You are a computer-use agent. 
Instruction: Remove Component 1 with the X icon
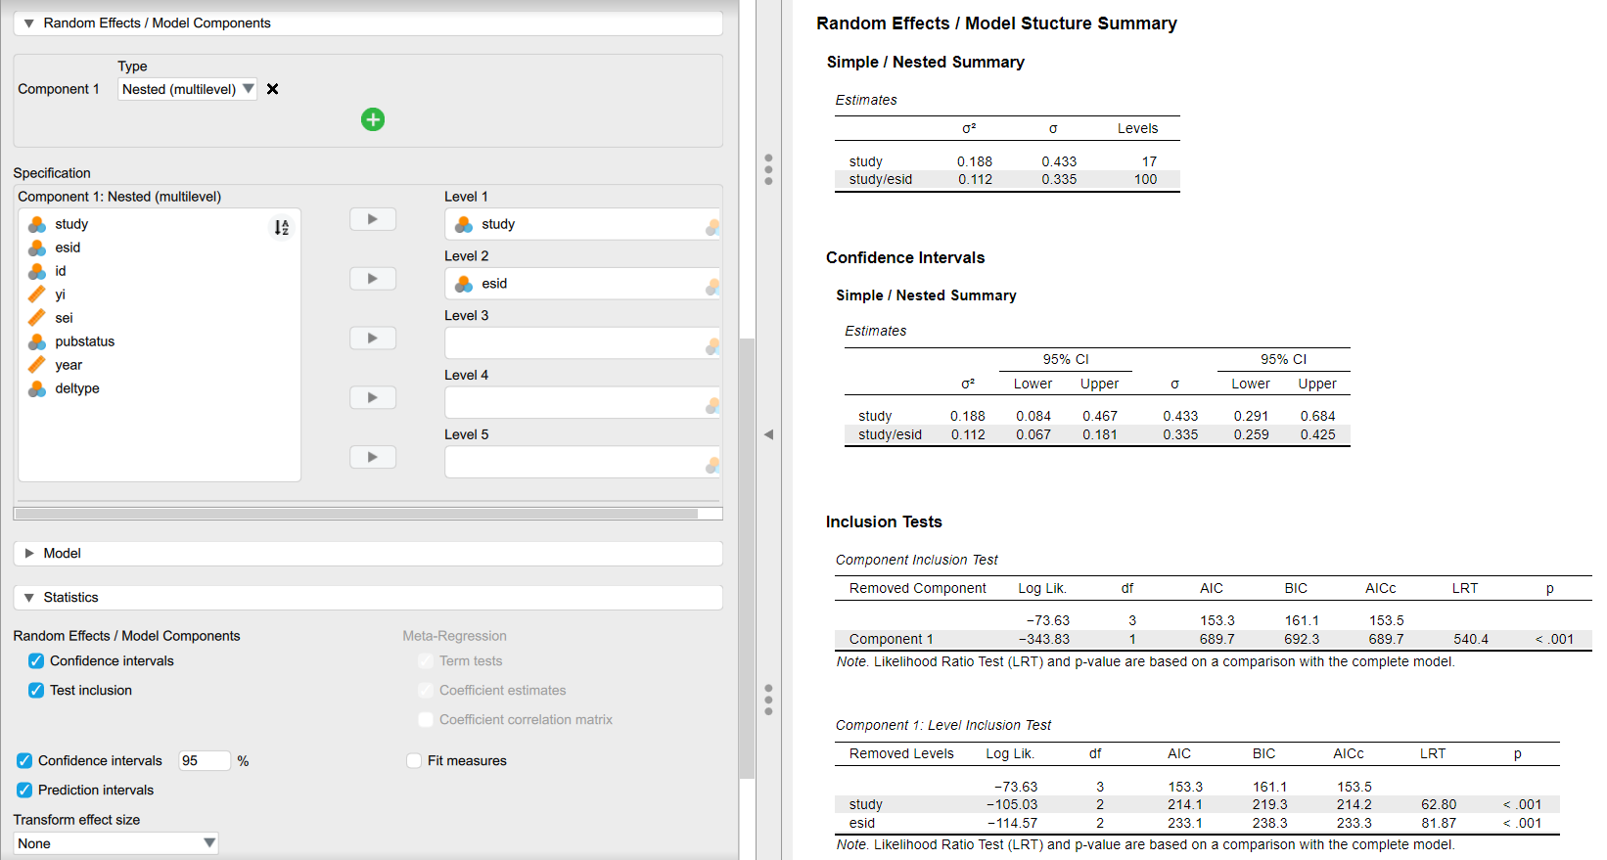pyautogui.click(x=273, y=89)
